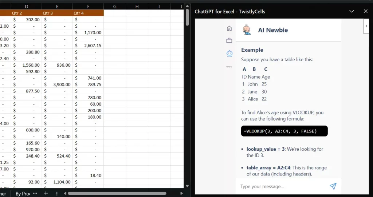Click the VLOOKUP formula code block

(x=284, y=131)
